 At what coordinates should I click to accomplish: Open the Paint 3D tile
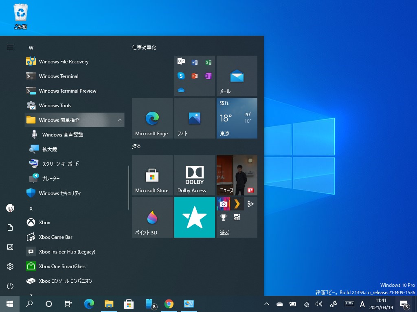(152, 217)
